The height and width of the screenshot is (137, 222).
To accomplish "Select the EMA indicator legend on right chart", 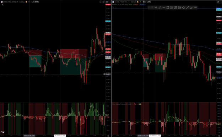I will (120, 4).
